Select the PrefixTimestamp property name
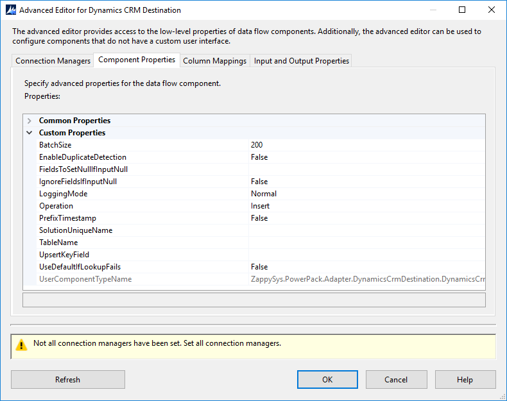This screenshot has width=507, height=401. pos(67,218)
